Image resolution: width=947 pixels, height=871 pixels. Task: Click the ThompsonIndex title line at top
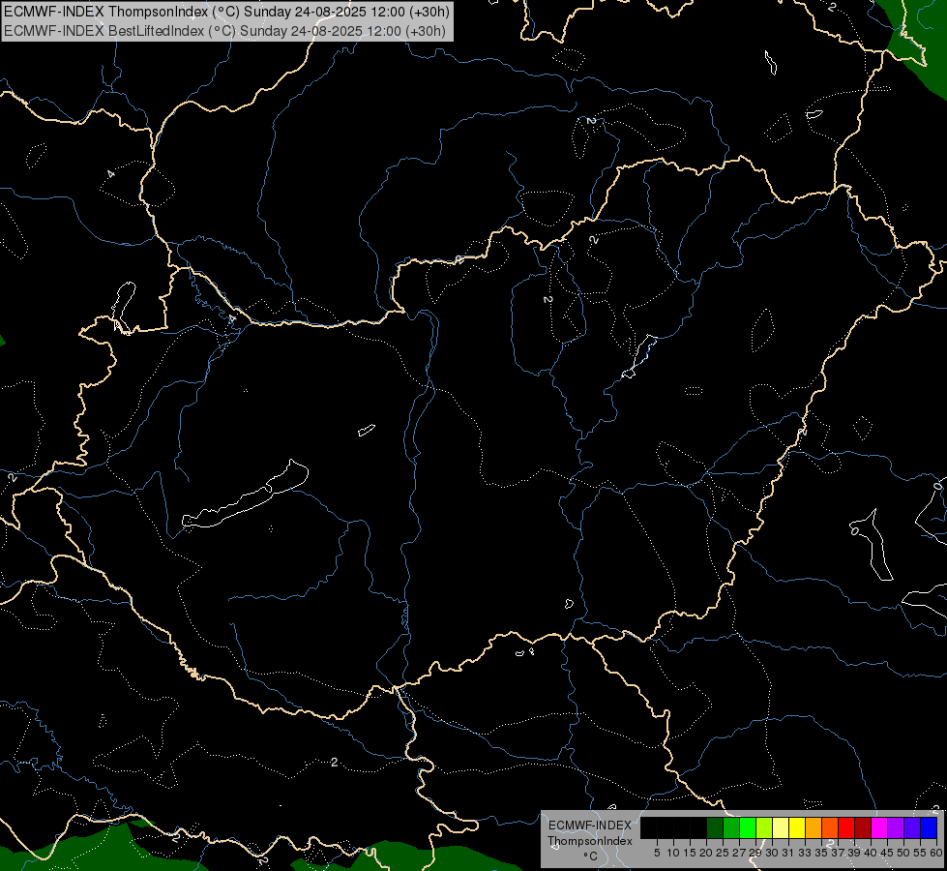(226, 12)
